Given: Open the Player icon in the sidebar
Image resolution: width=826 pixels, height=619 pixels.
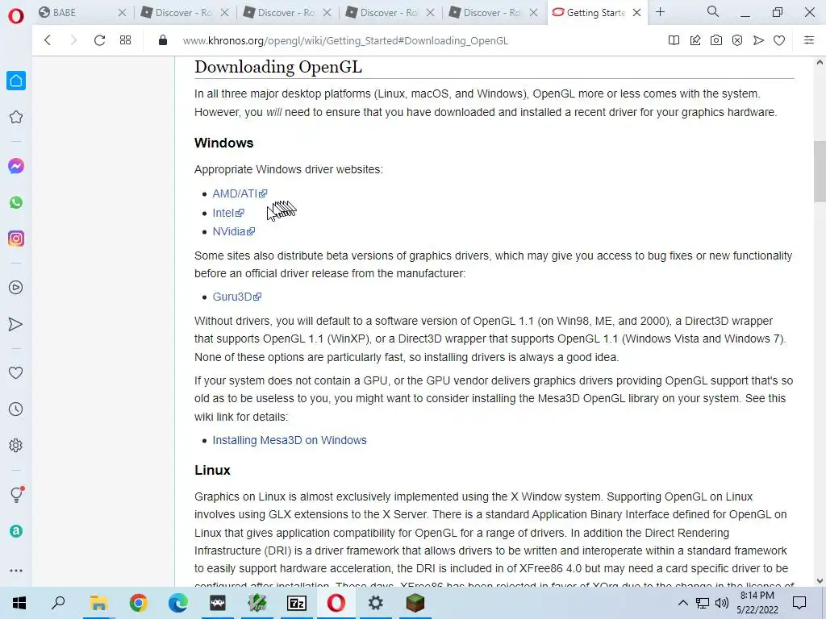Looking at the screenshot, I should click(16, 288).
